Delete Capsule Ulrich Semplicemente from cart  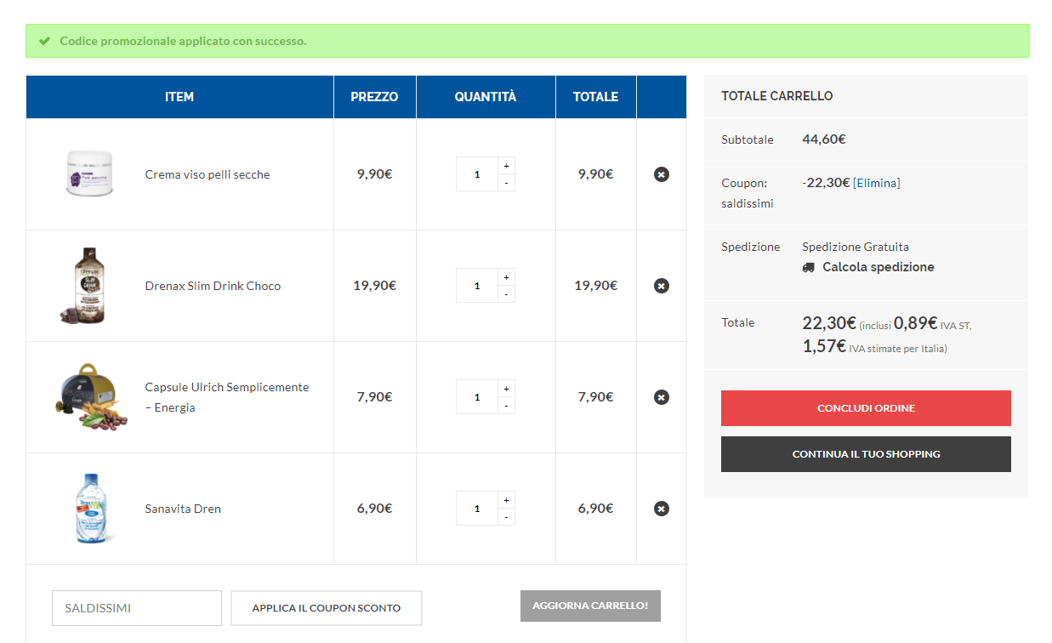pos(661,397)
